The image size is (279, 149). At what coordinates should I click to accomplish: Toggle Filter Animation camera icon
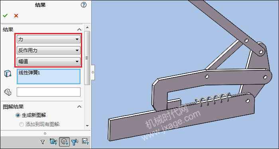53,141
